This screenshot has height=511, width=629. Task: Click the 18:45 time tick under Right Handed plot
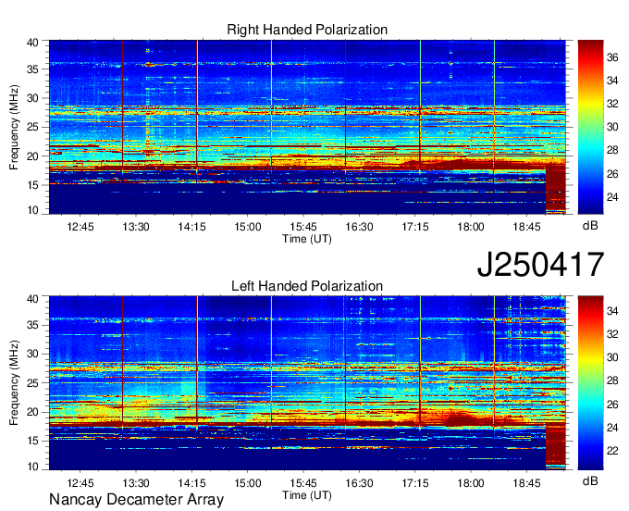pos(526,227)
